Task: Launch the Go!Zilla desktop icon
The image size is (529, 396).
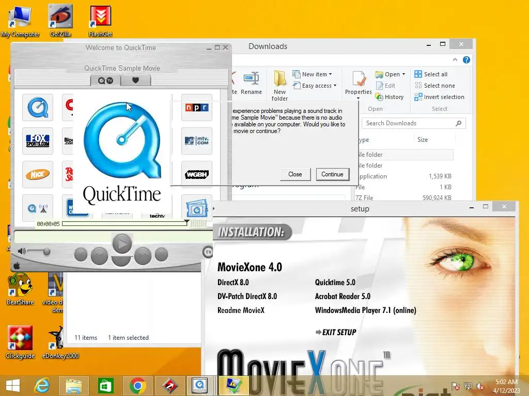Action: (x=60, y=21)
